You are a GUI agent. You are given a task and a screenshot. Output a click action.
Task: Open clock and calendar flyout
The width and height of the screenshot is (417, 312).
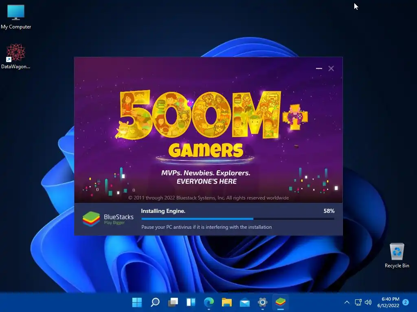point(388,302)
